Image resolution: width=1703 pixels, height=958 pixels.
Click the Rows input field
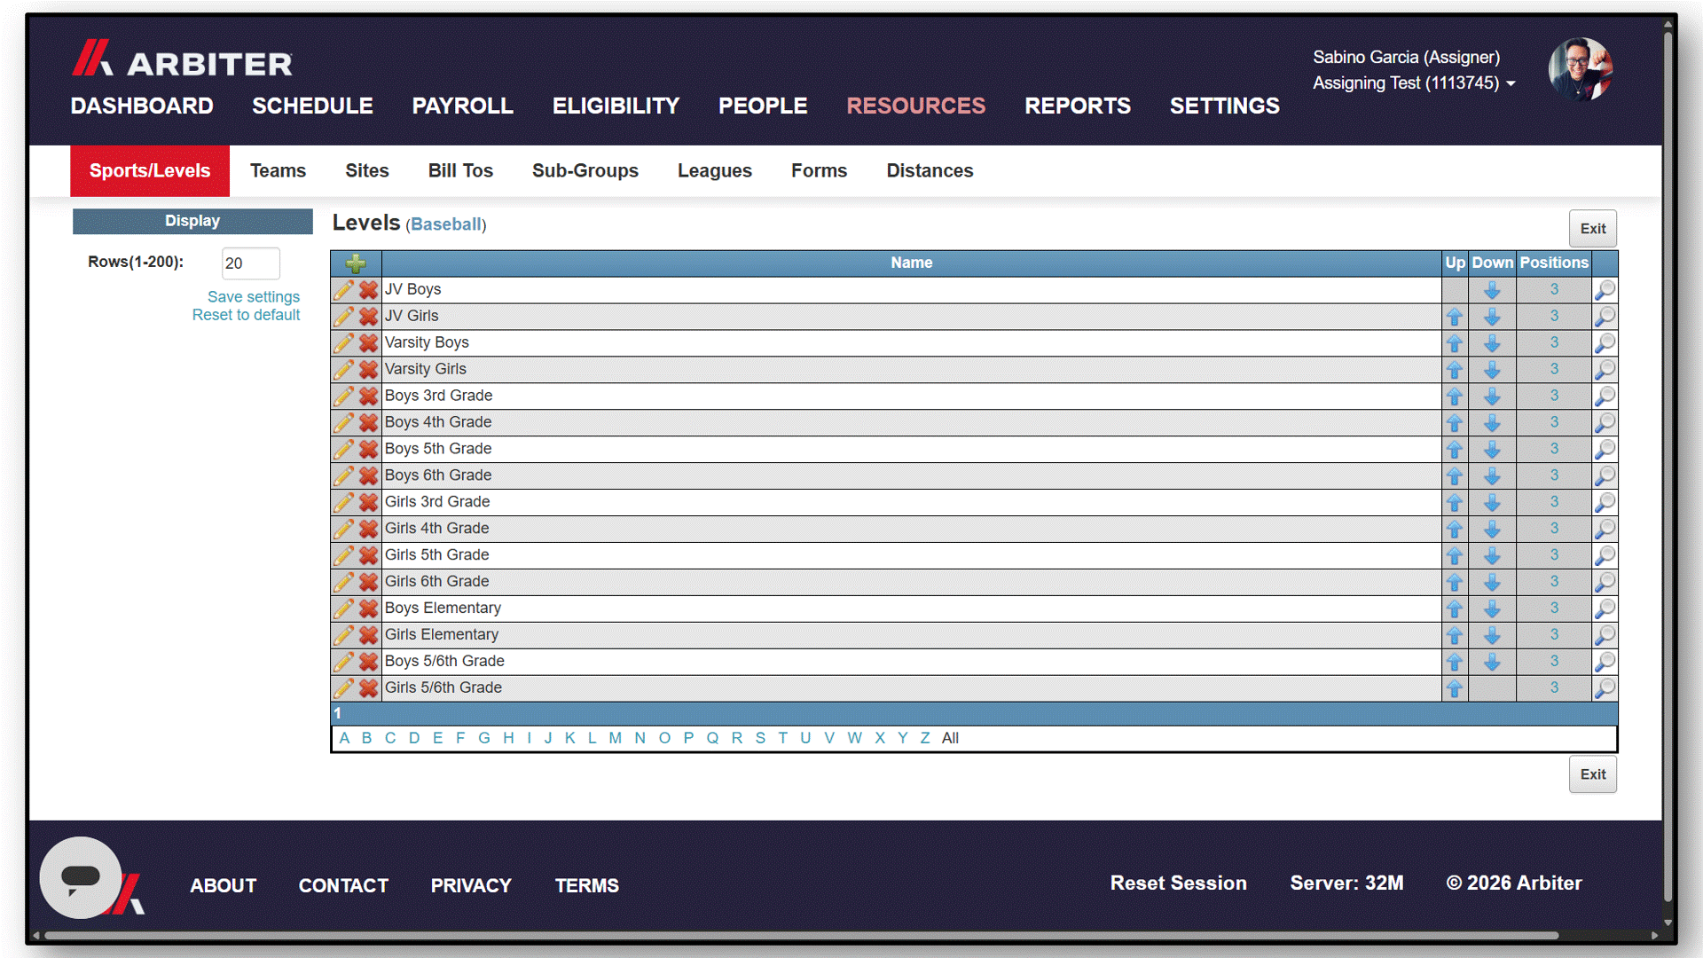click(x=250, y=263)
